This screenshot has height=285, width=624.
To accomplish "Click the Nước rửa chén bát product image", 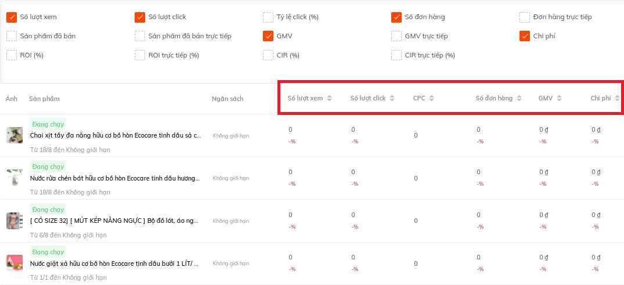I will click(x=15, y=178).
